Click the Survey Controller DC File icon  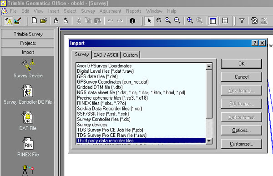click(x=27, y=91)
